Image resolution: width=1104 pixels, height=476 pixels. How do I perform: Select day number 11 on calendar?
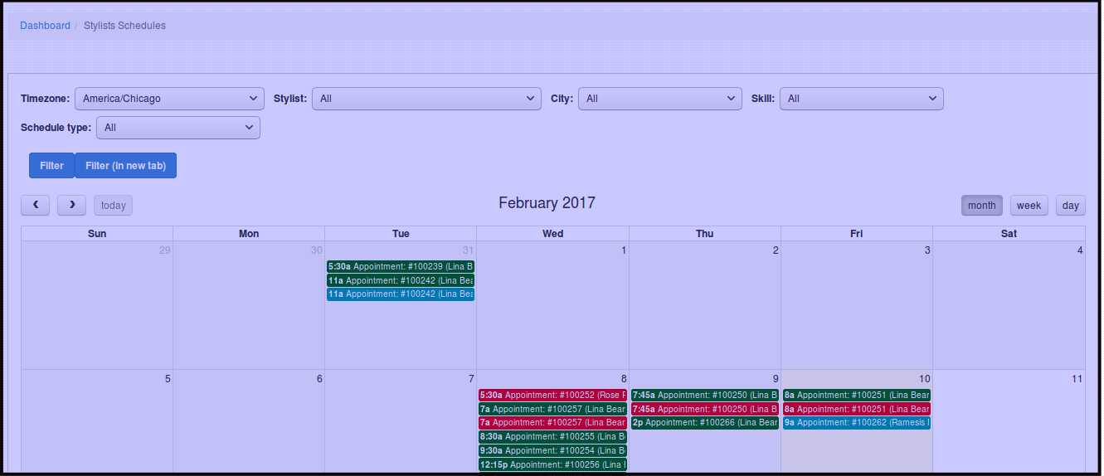[x=1077, y=379]
